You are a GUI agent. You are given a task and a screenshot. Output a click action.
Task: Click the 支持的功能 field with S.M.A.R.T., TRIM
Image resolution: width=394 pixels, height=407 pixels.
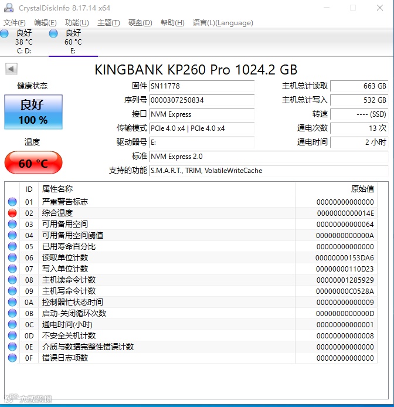pos(269,171)
